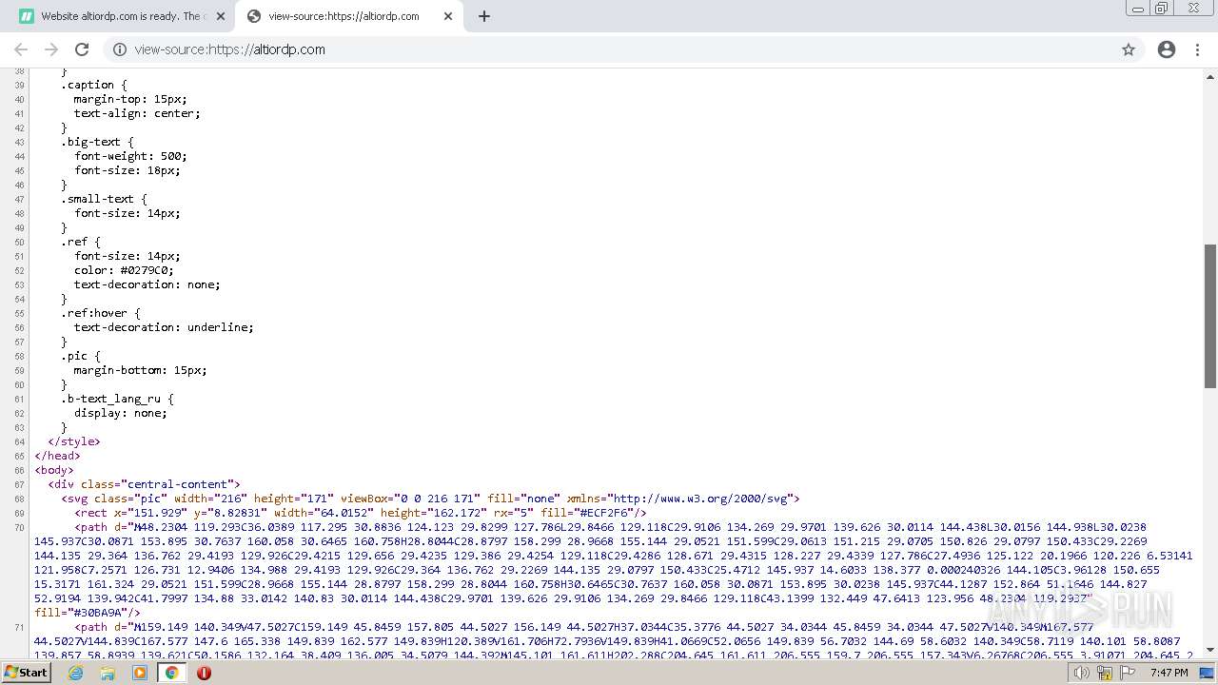Click the vertical scrollbar thumb
Screen dimensions: 1218x685
(1210, 316)
